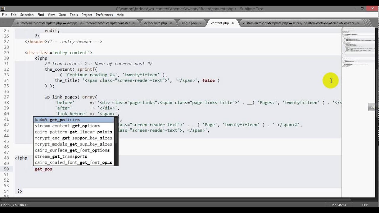
Task: Minimize the Sublime Text window
Action: (x=355, y=9)
